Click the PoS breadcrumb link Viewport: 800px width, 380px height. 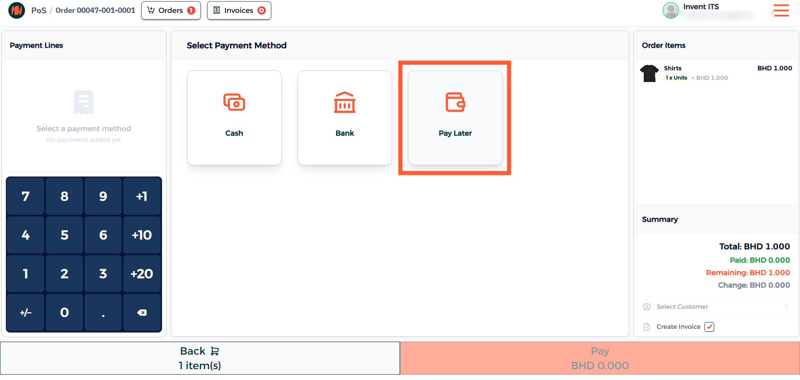tap(39, 10)
